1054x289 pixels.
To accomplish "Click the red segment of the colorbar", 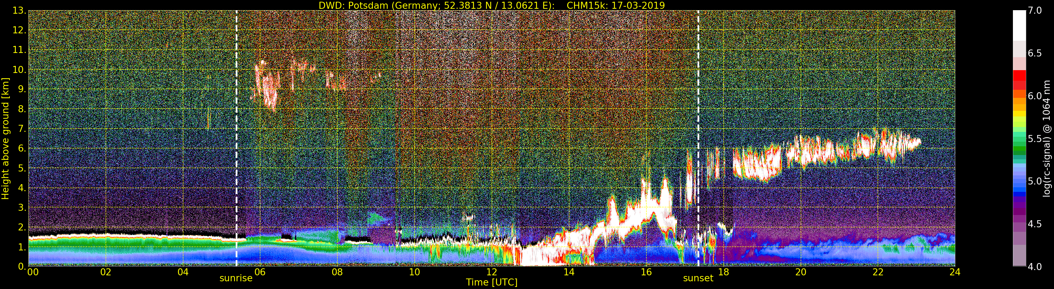I will [1019, 80].
